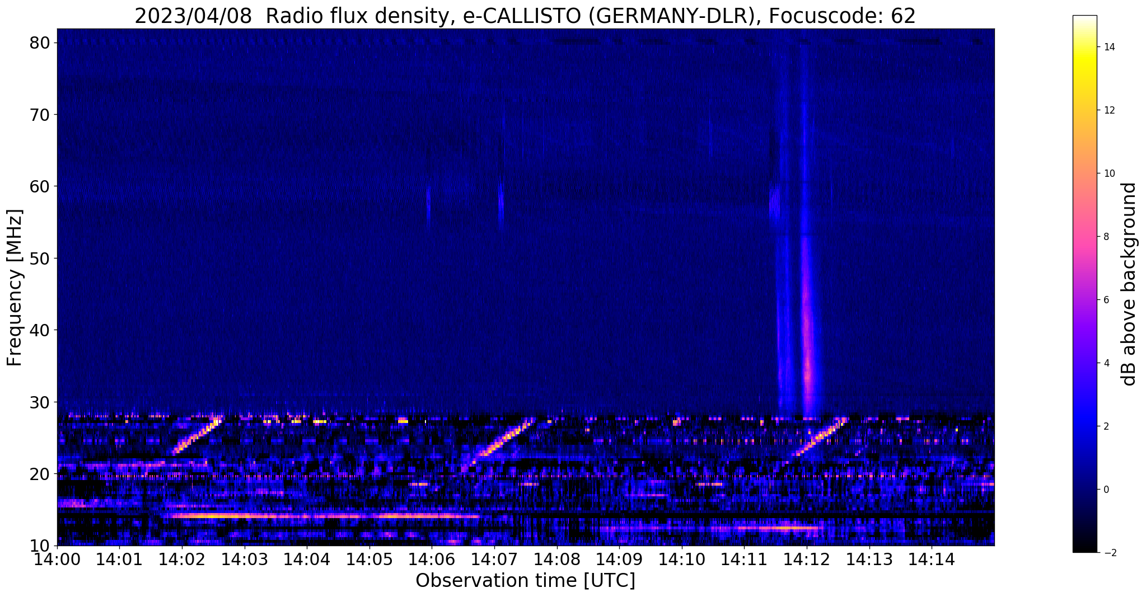Click the colorbar tick label 4
The image size is (1146, 597).
(1106, 363)
